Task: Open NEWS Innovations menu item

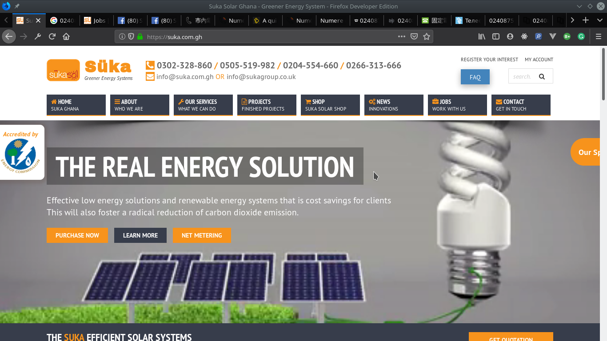Action: tap(394, 105)
